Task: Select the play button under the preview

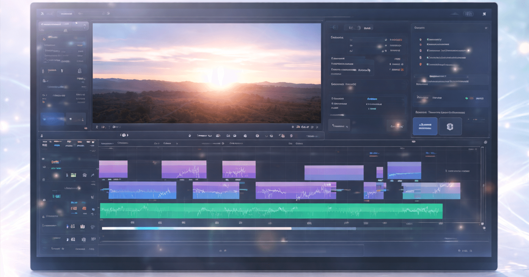Action: (x=124, y=135)
